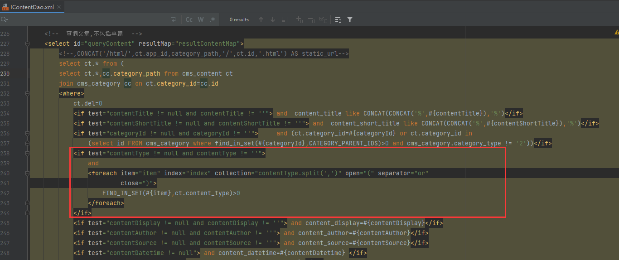Viewport: 619px width, 260px height.
Task: Go to next occurrence arrow
Action: pyautogui.click(x=273, y=19)
